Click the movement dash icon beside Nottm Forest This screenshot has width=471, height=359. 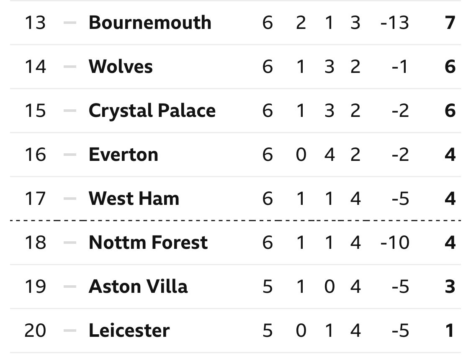(69, 243)
